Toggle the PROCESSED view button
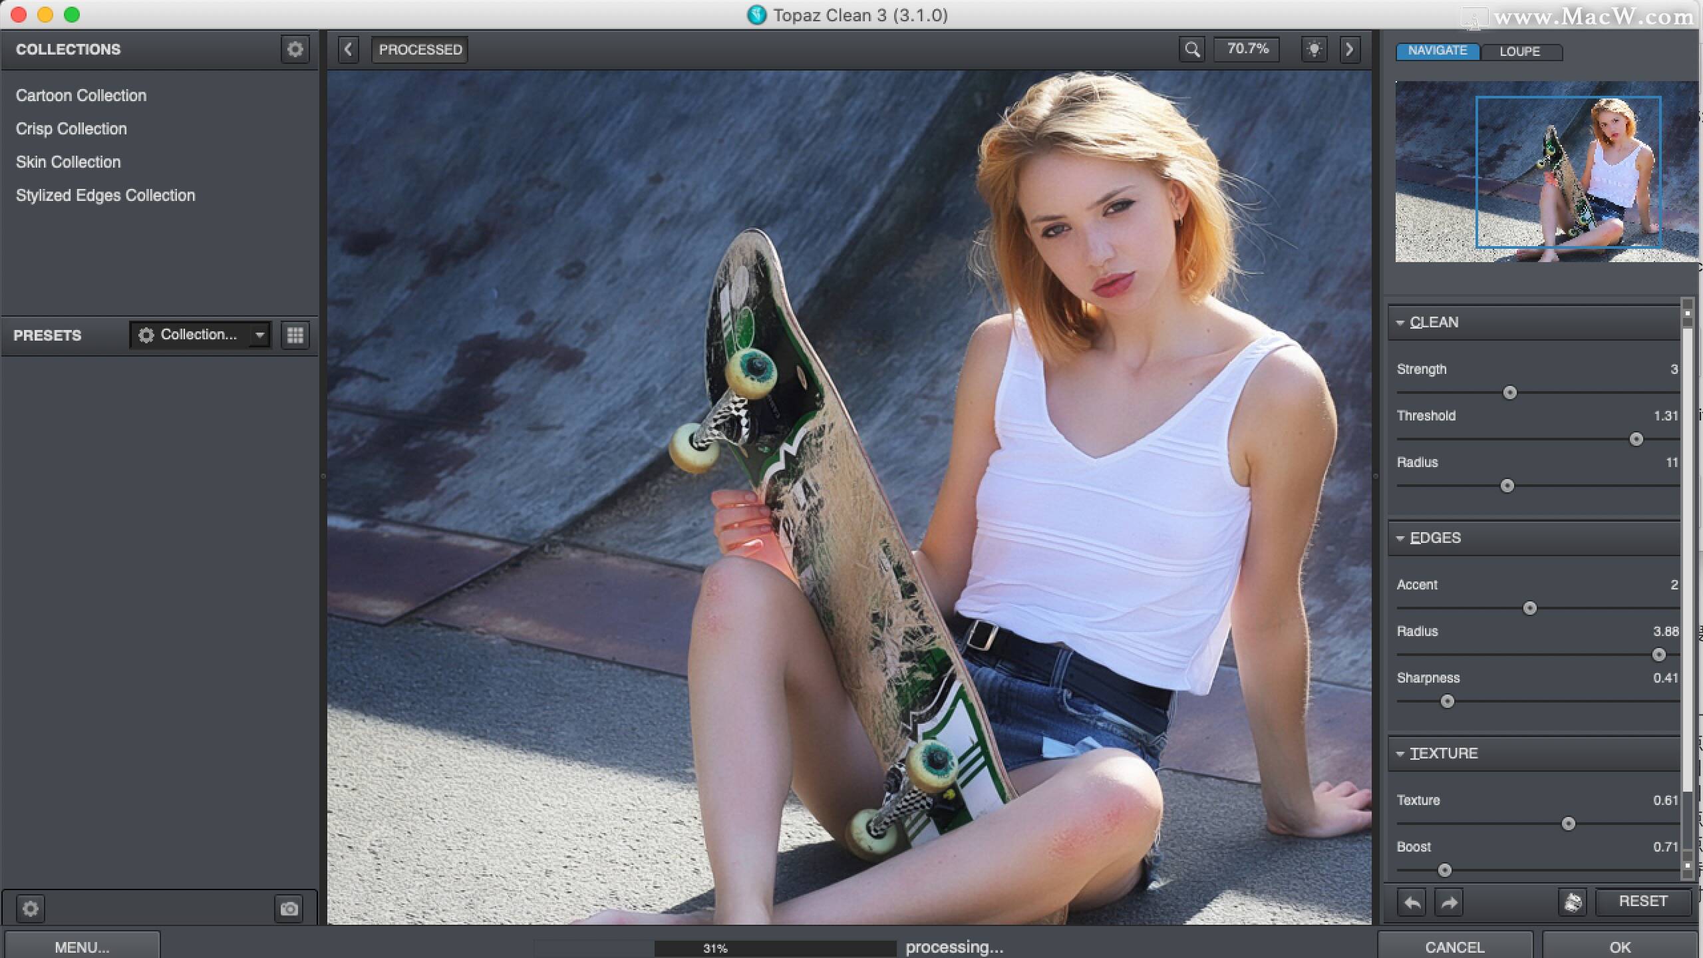This screenshot has width=1703, height=958. pyautogui.click(x=420, y=49)
